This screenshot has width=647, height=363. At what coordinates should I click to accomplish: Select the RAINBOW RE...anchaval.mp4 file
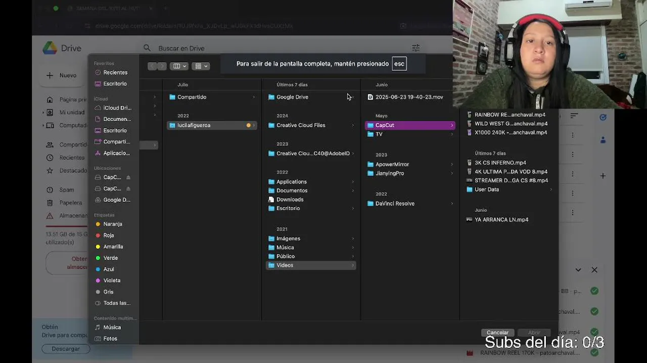point(509,114)
